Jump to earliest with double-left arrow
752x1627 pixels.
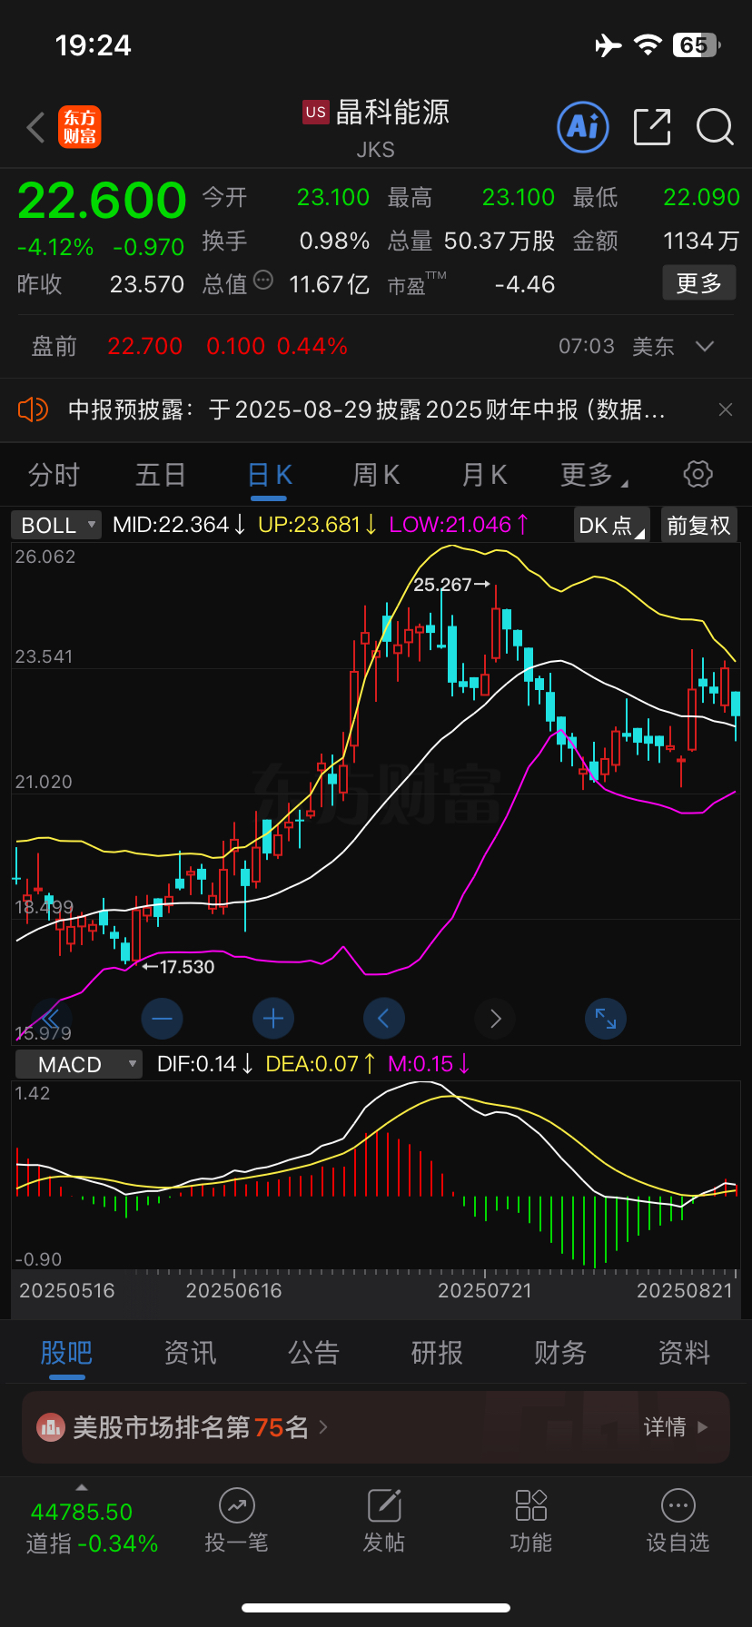click(x=51, y=1019)
